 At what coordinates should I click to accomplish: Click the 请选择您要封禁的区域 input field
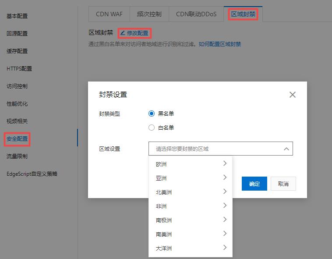[x=221, y=149]
